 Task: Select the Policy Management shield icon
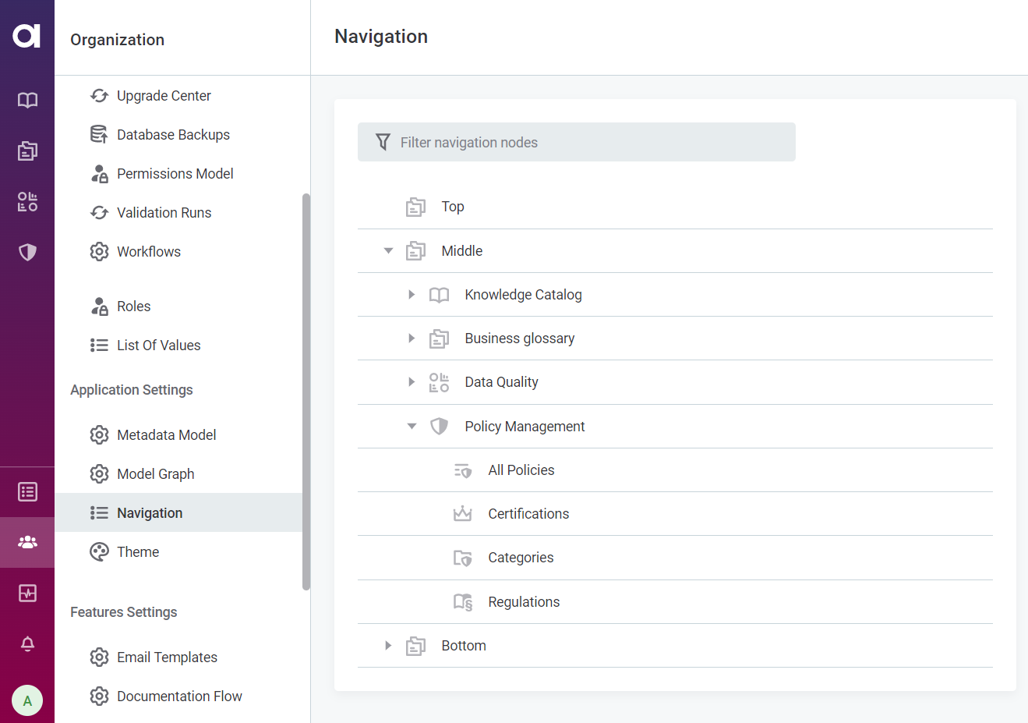(27, 252)
